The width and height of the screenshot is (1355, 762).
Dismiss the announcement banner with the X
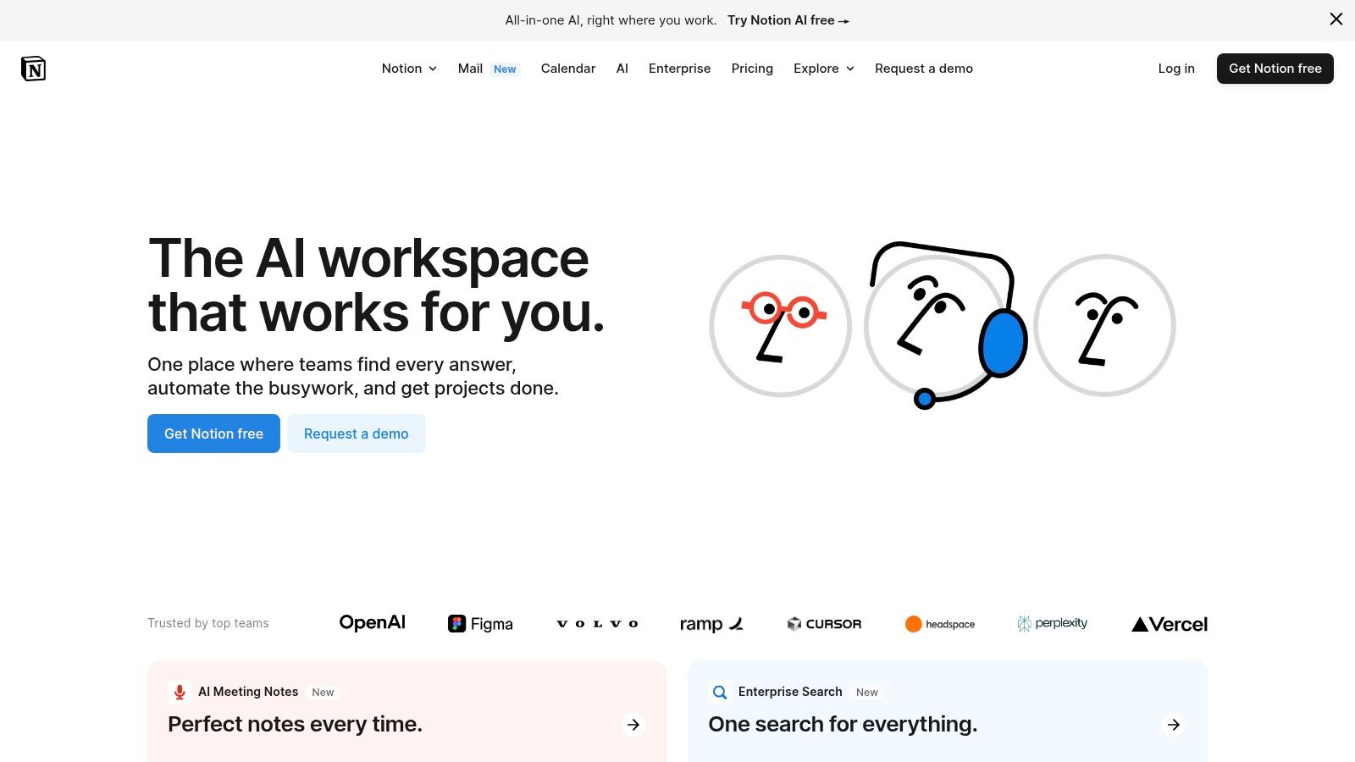1336,19
